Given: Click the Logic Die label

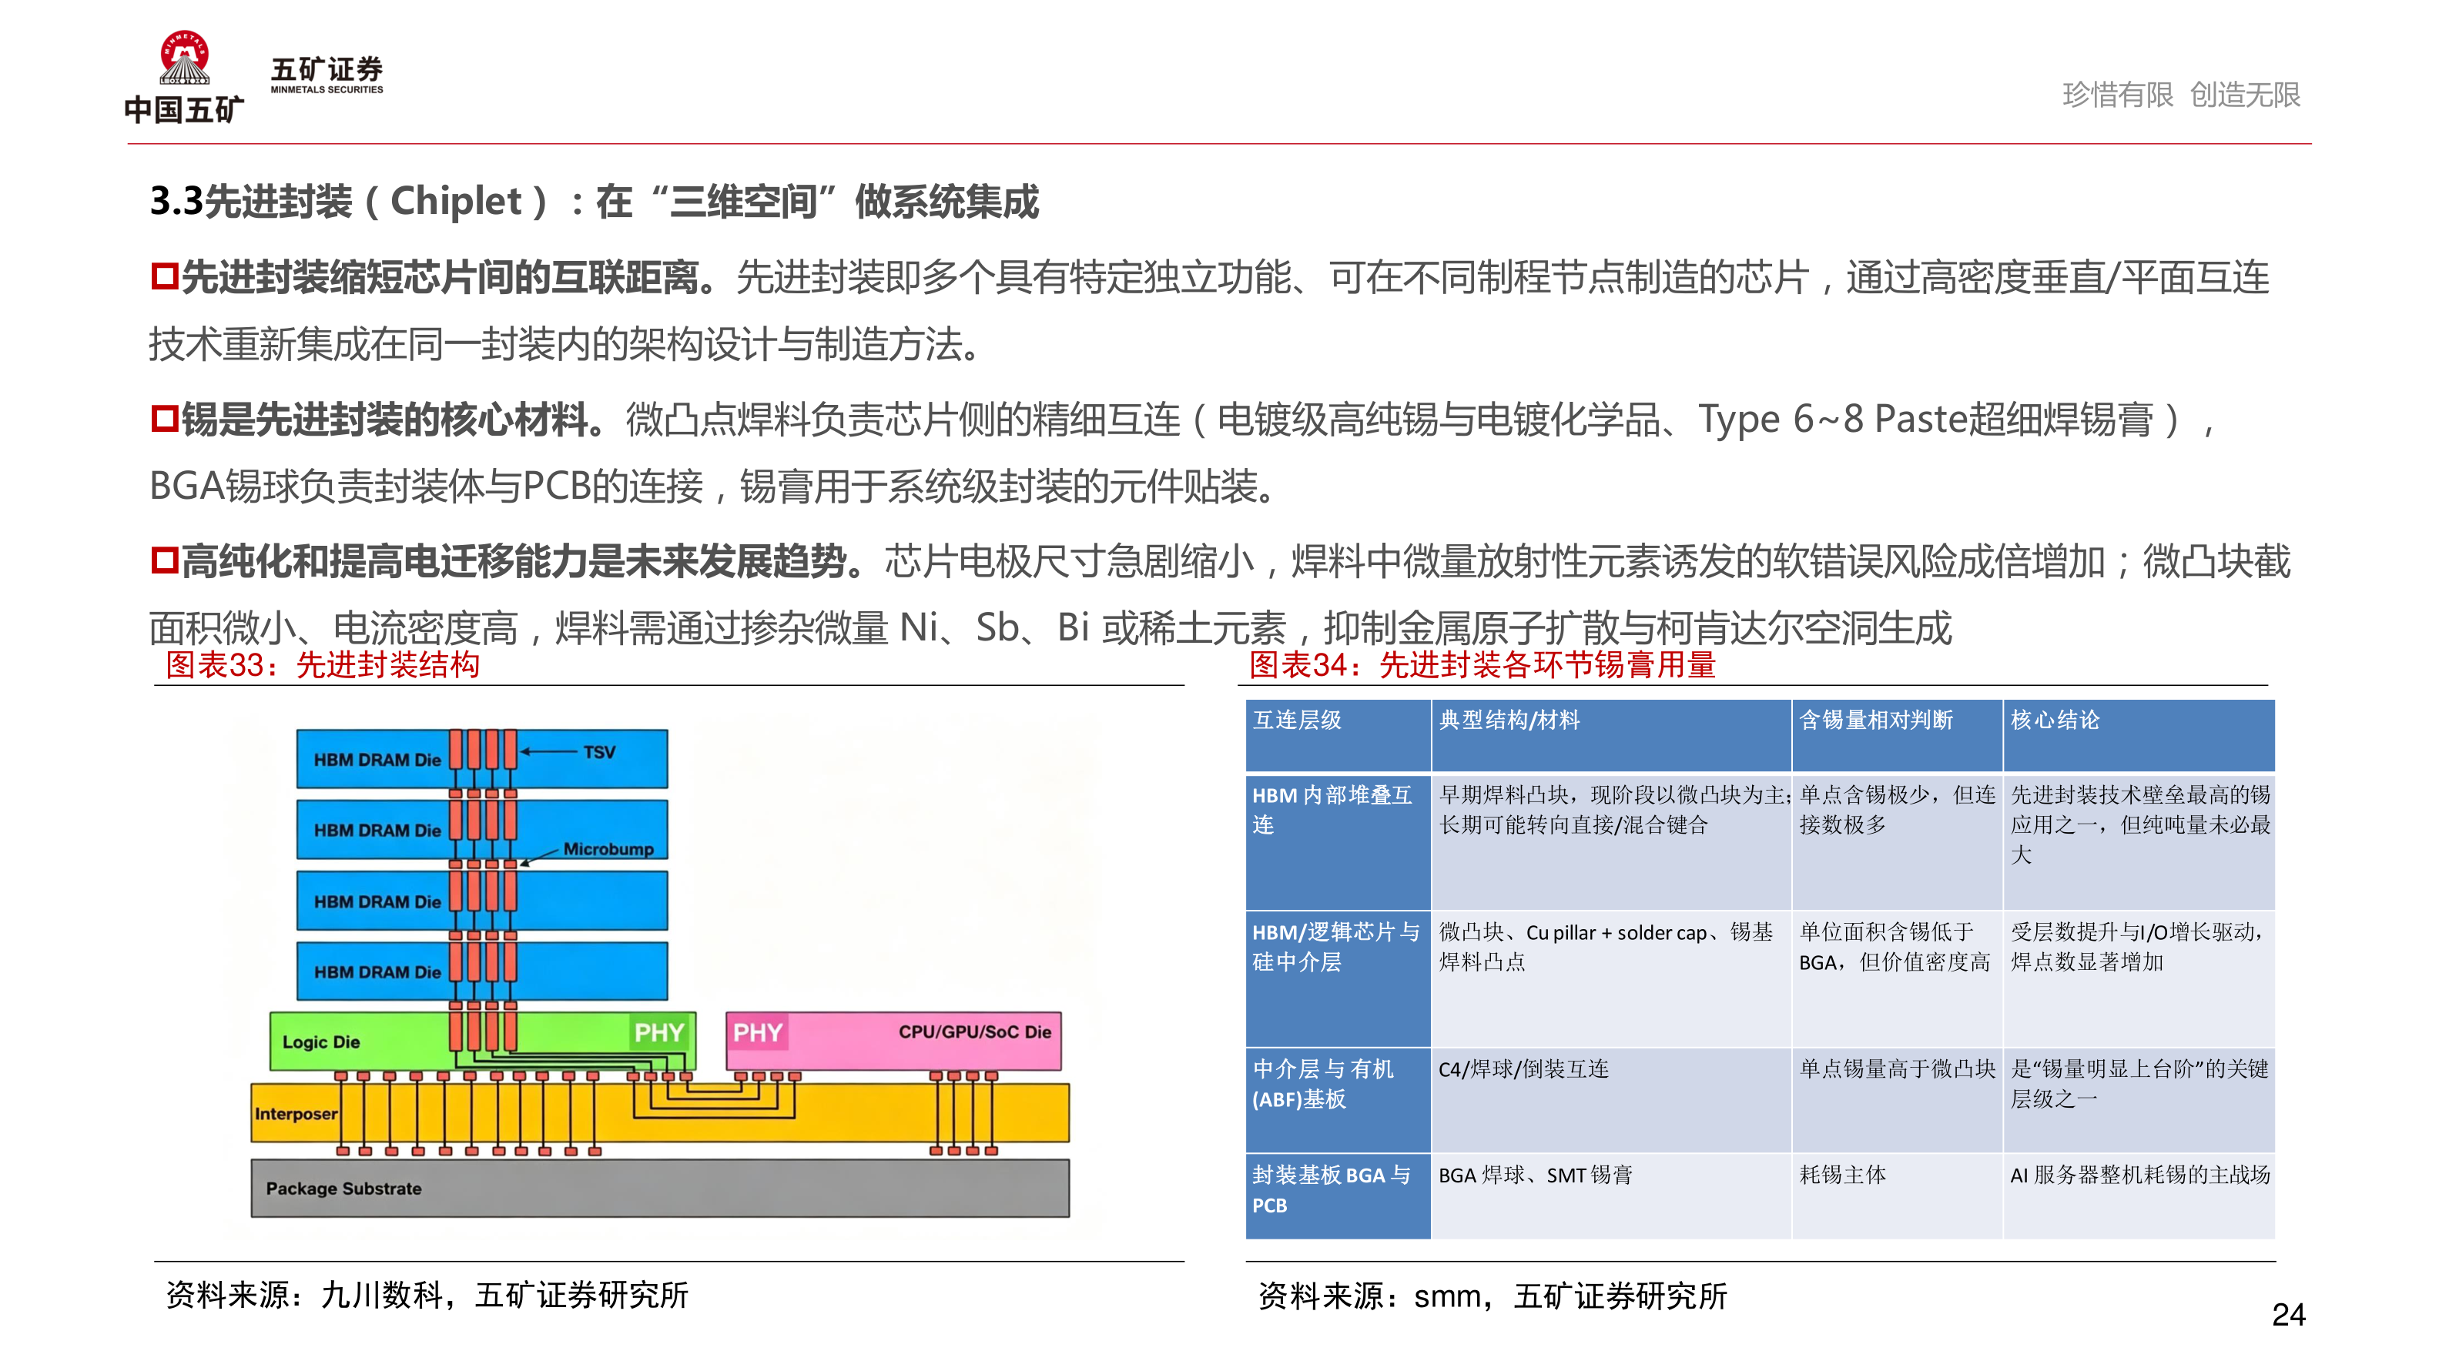Looking at the screenshot, I should click(x=321, y=1042).
